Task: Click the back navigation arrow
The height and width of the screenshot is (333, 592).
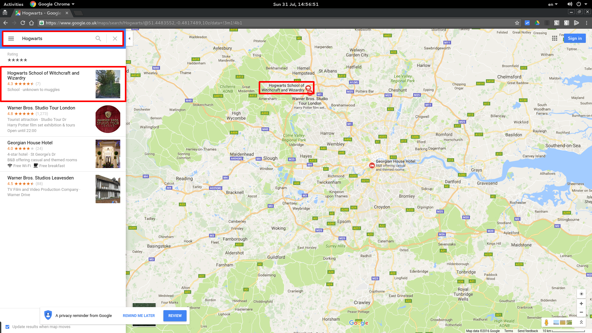Action: pos(5,23)
